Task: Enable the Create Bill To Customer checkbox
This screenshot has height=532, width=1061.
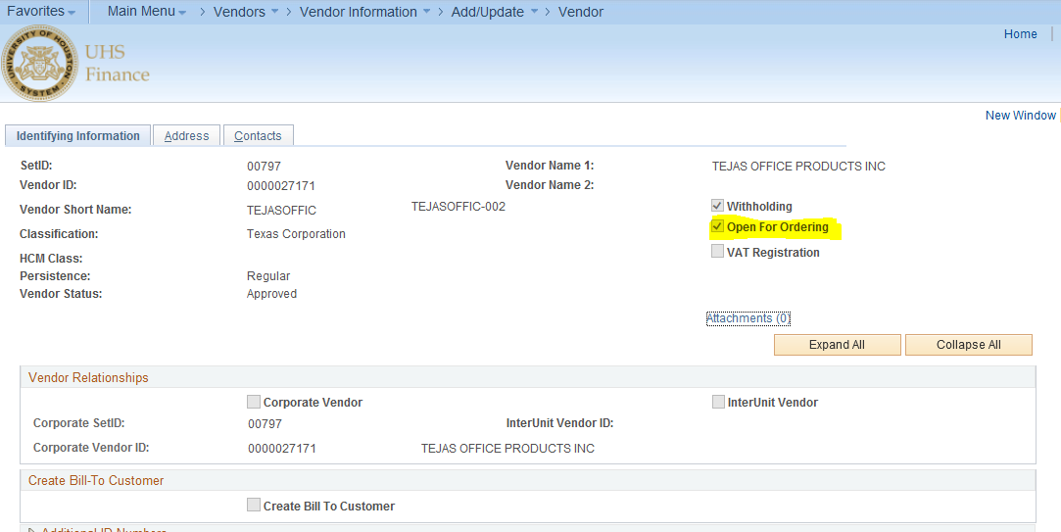Action: [255, 506]
